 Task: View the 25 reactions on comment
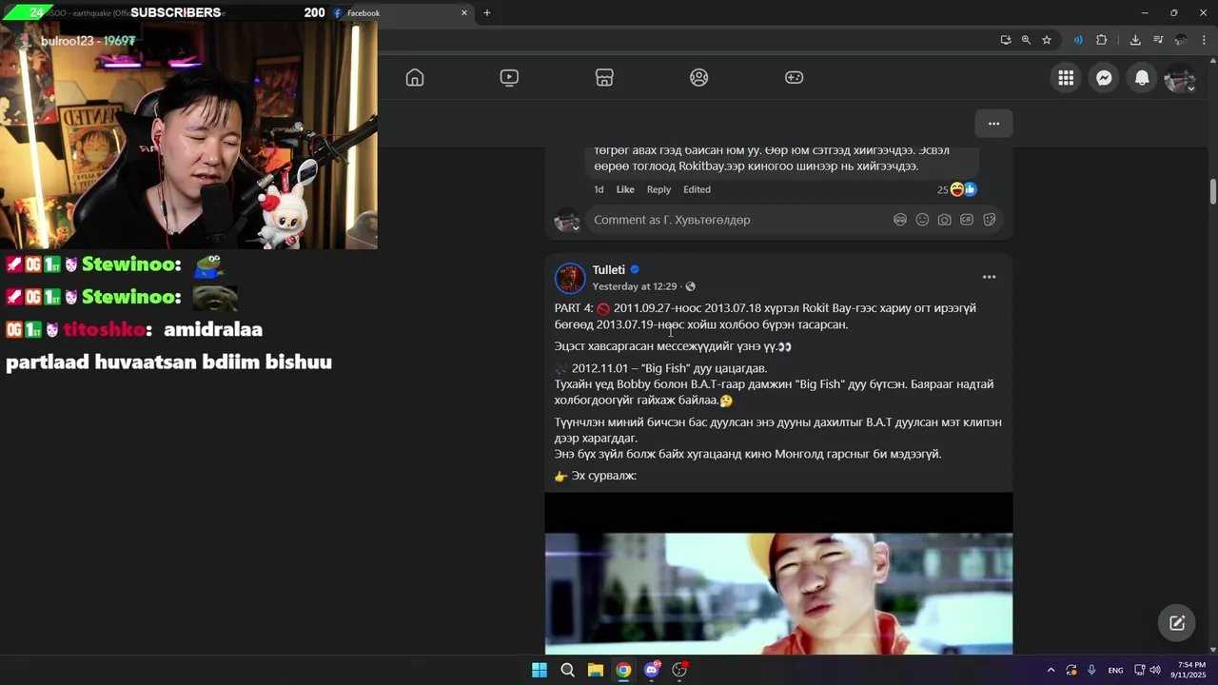(x=956, y=189)
